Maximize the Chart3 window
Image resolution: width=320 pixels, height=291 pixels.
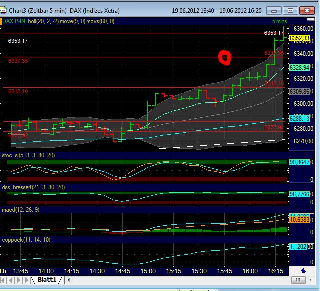pyautogui.click(x=290, y=11)
